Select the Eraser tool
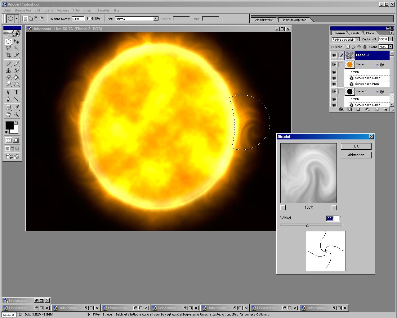This screenshot has height=318, width=397. click(x=9, y=77)
